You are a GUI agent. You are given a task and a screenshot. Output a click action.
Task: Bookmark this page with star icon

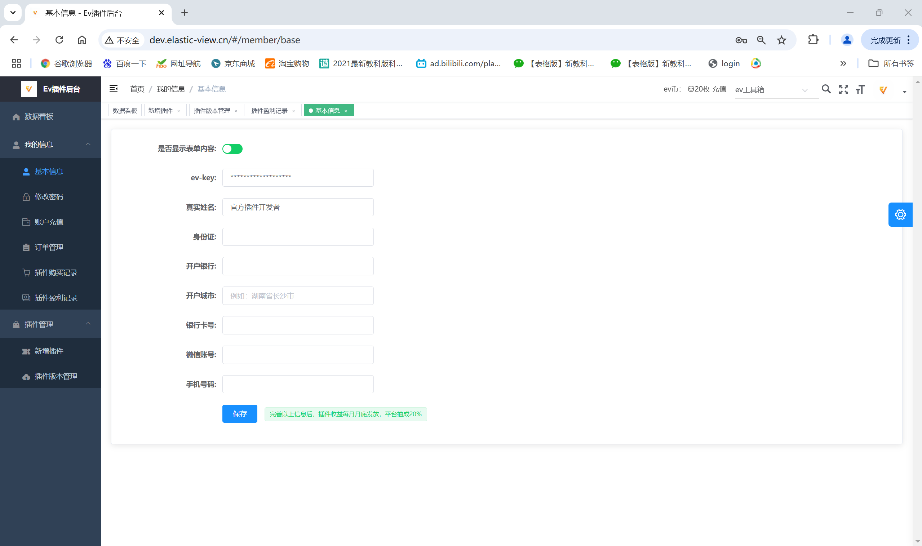(781, 40)
